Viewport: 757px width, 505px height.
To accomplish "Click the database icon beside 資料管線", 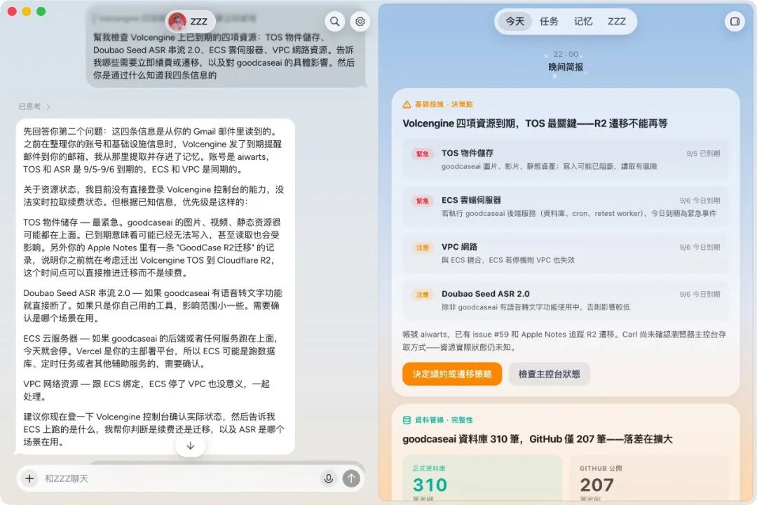I will click(407, 420).
